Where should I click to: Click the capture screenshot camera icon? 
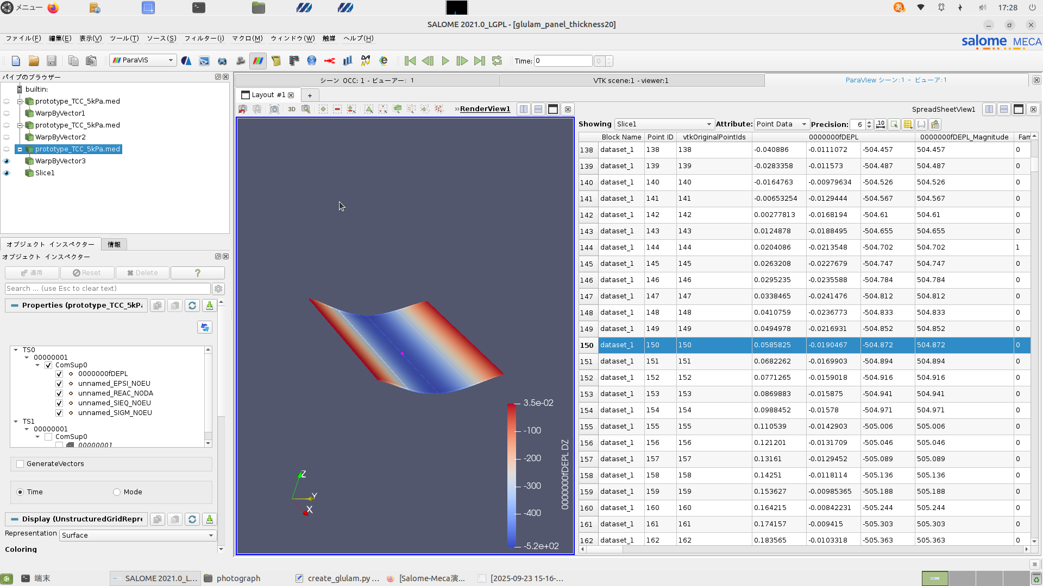pos(274,109)
